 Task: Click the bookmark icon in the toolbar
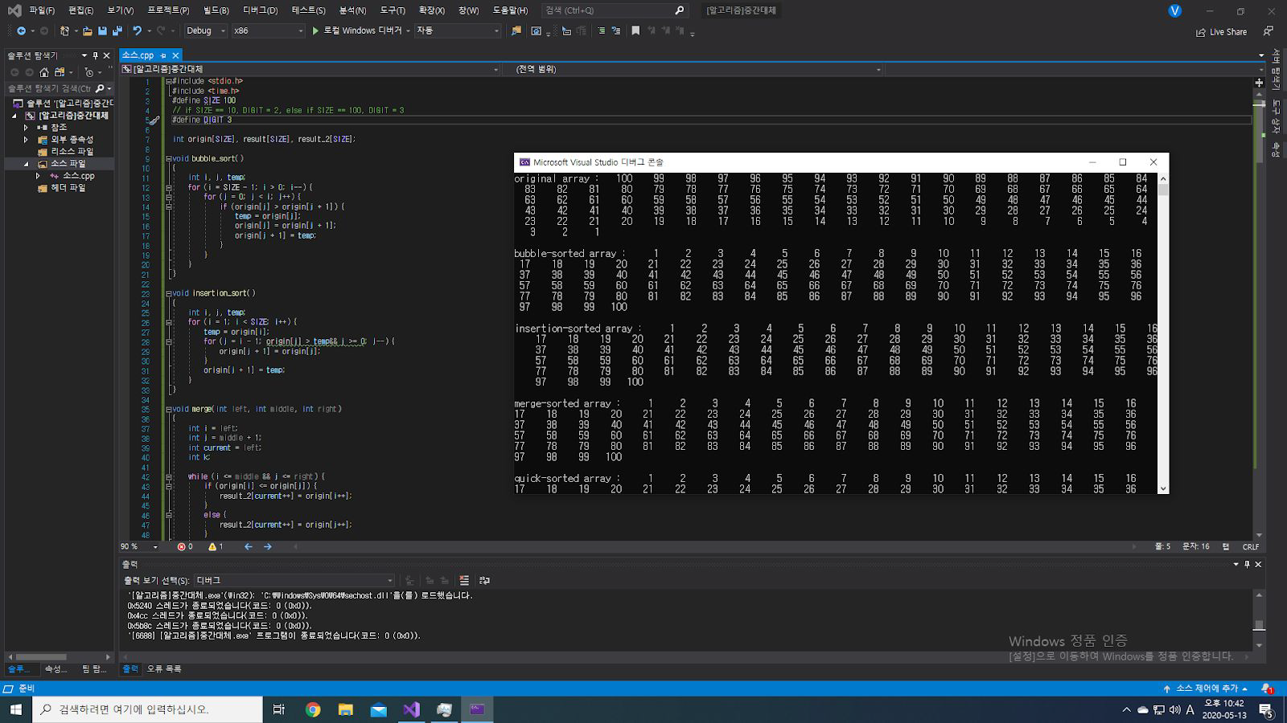click(635, 31)
